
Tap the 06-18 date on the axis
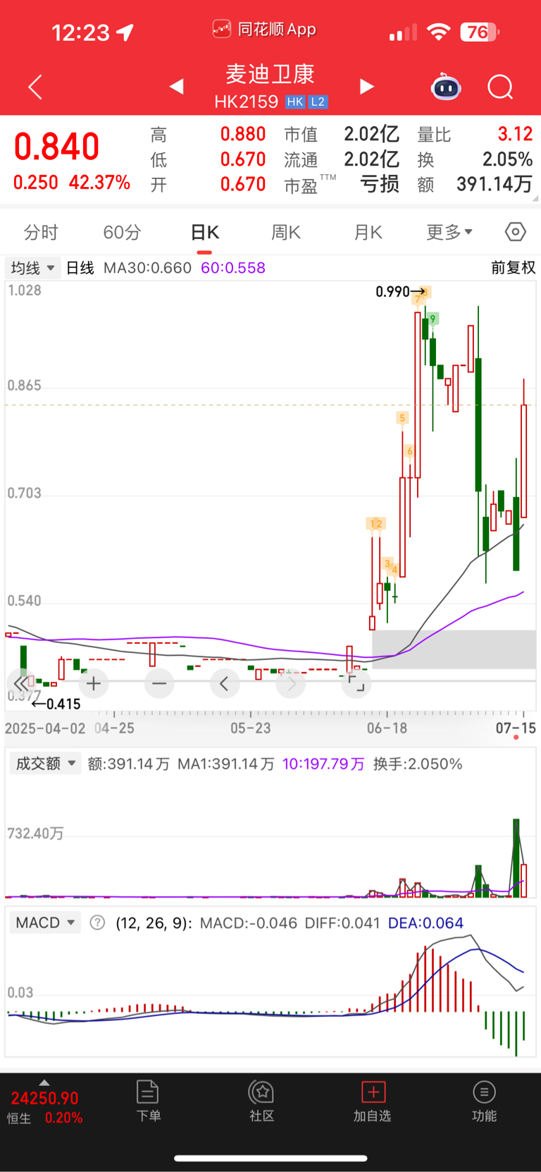pyautogui.click(x=387, y=728)
